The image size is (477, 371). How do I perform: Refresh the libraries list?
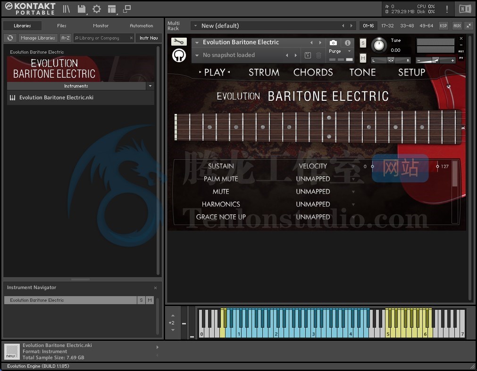[x=10, y=38]
